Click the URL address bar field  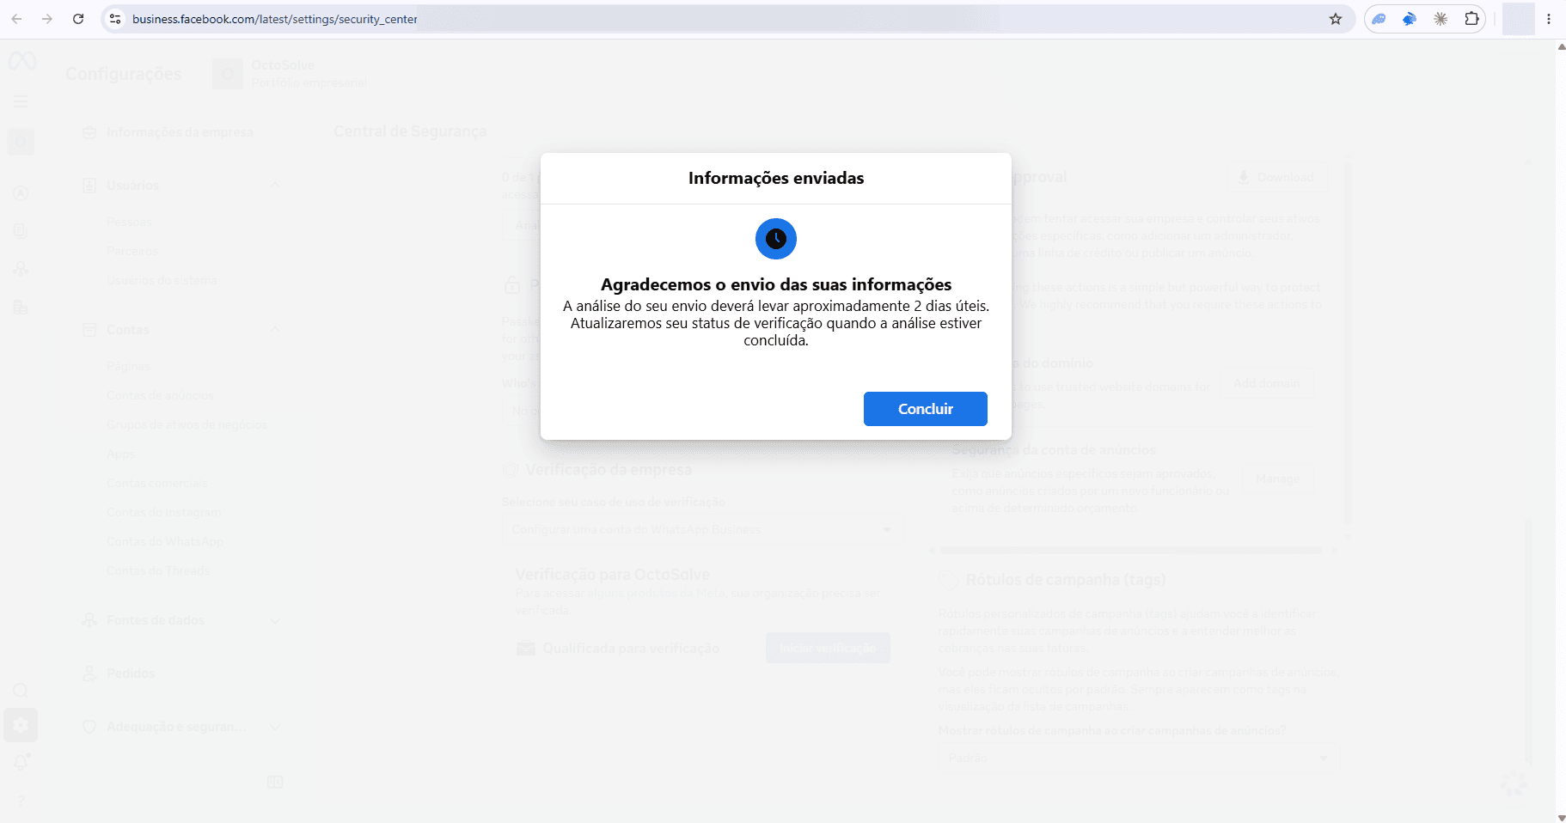722,19
